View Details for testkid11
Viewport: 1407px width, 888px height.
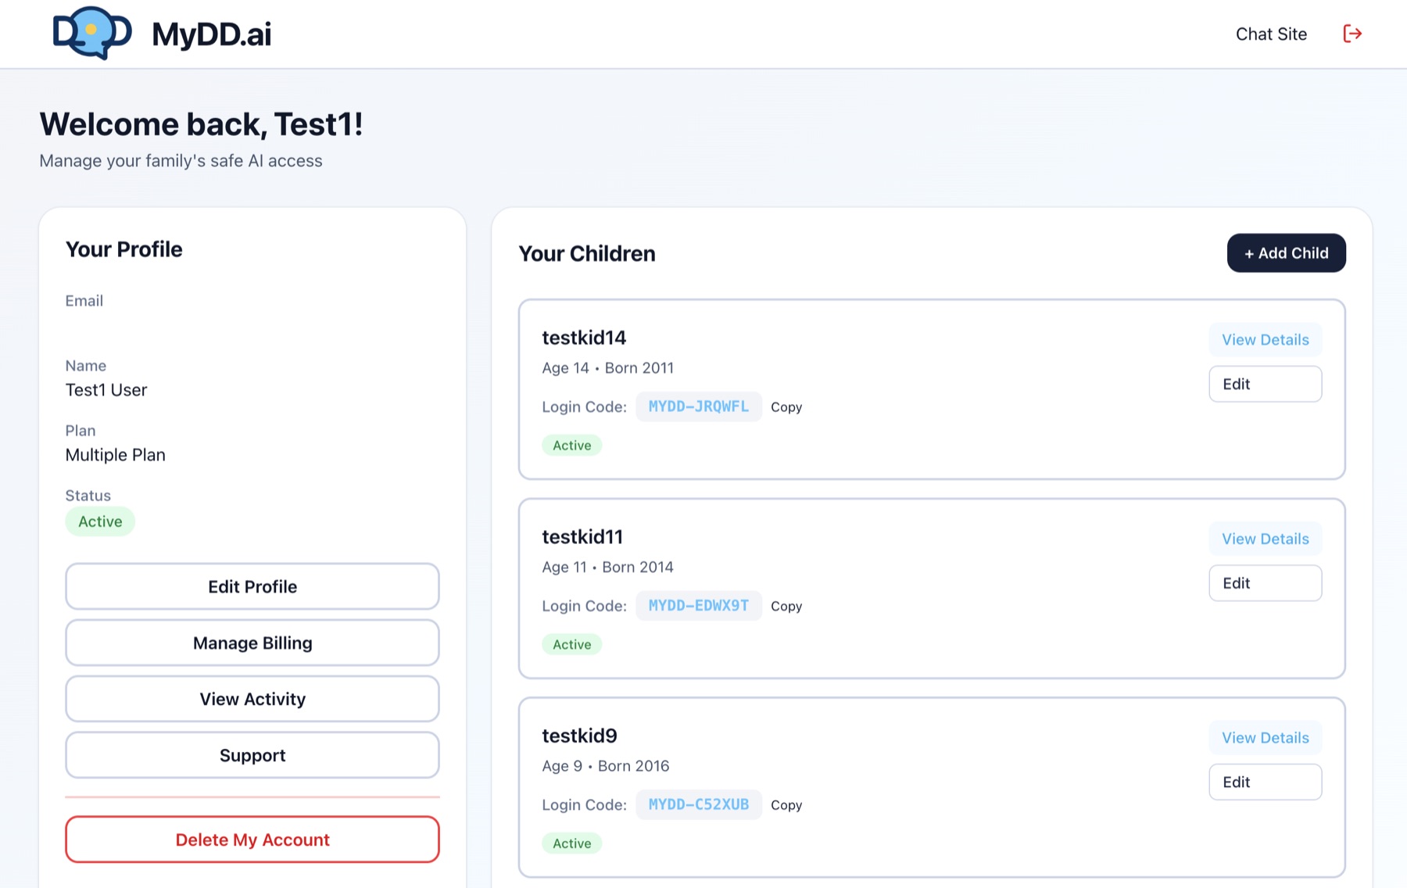point(1265,539)
